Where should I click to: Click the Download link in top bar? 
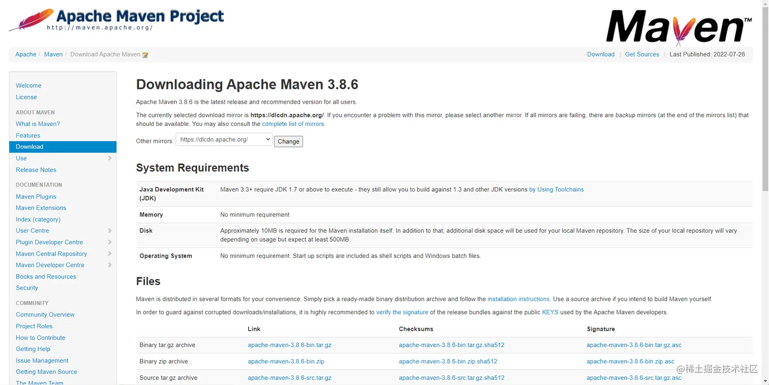(x=601, y=54)
